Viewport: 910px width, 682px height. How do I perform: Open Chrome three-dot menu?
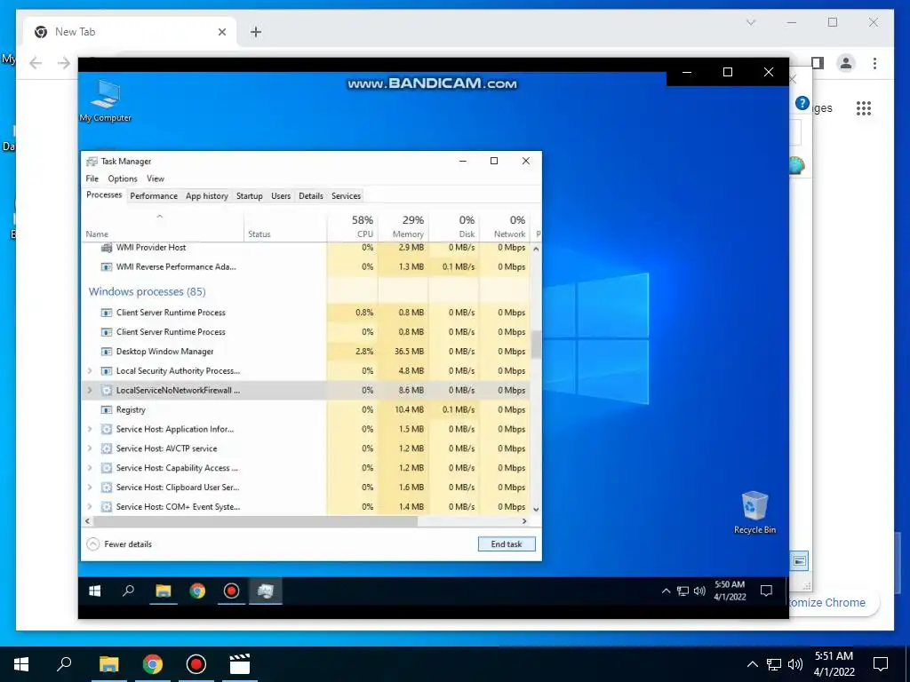[874, 63]
